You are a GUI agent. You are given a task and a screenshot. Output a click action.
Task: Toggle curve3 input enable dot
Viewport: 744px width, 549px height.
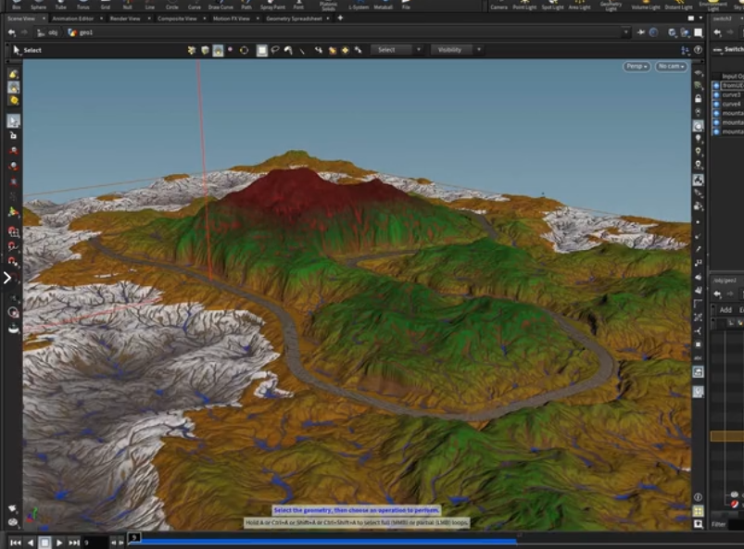coord(716,94)
